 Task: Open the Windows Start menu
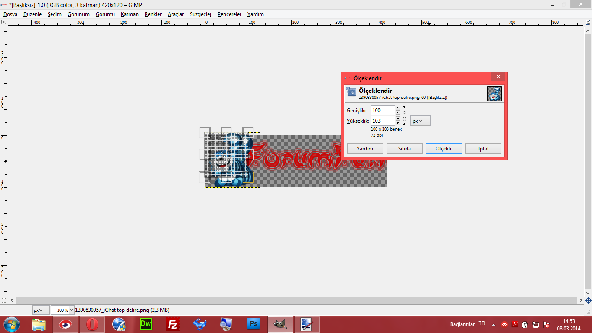click(12, 324)
